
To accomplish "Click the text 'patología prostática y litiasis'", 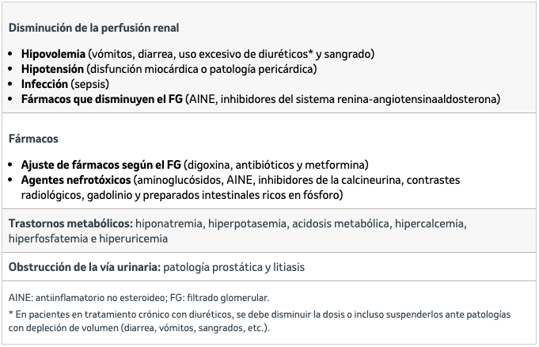I will (x=233, y=267).
